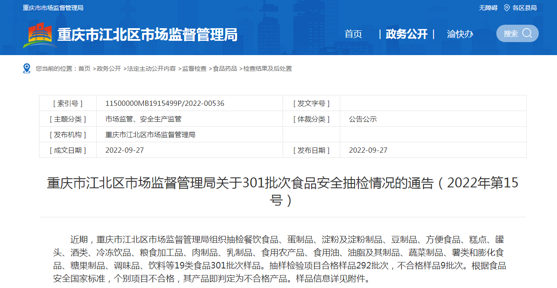This screenshot has width=557, height=288.
Task: Open the 搜索 search button
Action: 517,33
